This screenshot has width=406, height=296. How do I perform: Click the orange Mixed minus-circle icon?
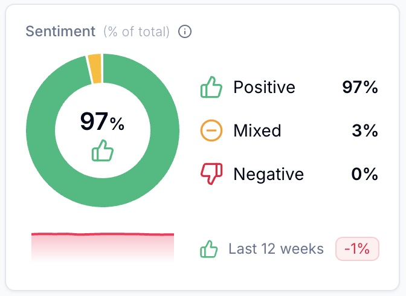[211, 130]
